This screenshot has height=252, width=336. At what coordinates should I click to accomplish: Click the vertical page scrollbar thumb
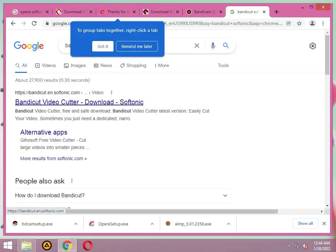coord(327,55)
